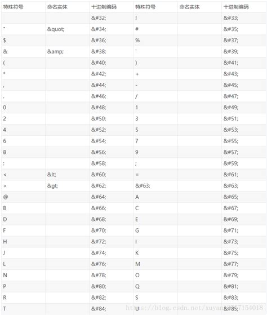Click the &#57; code for digit 9
267x315 pixels.
tap(231, 152)
